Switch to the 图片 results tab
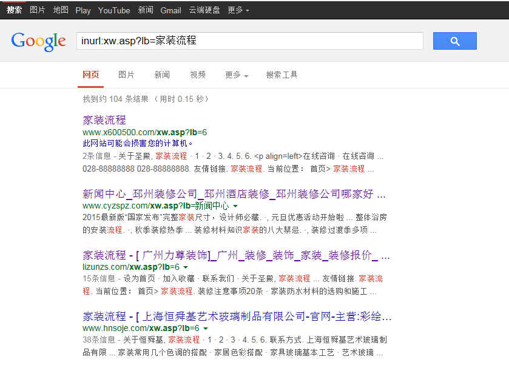Screen dimensions: 509x365 click(x=126, y=75)
